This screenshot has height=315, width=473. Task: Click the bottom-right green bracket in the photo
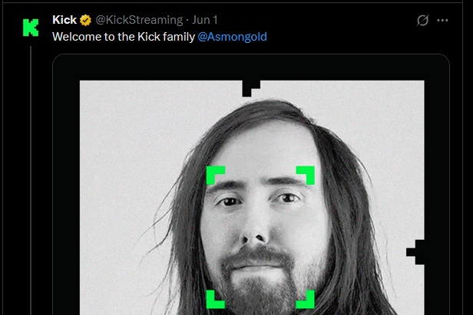(x=306, y=299)
